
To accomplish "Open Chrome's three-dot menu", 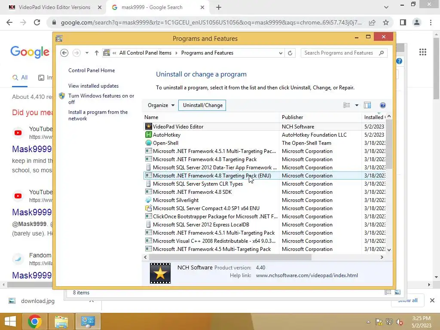I will click(431, 22).
